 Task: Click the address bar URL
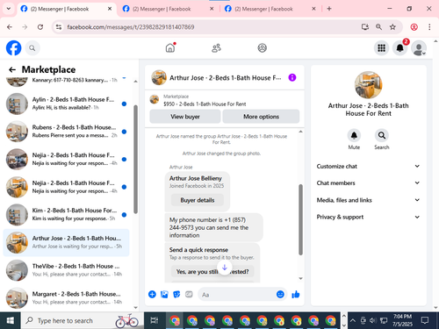[131, 27]
